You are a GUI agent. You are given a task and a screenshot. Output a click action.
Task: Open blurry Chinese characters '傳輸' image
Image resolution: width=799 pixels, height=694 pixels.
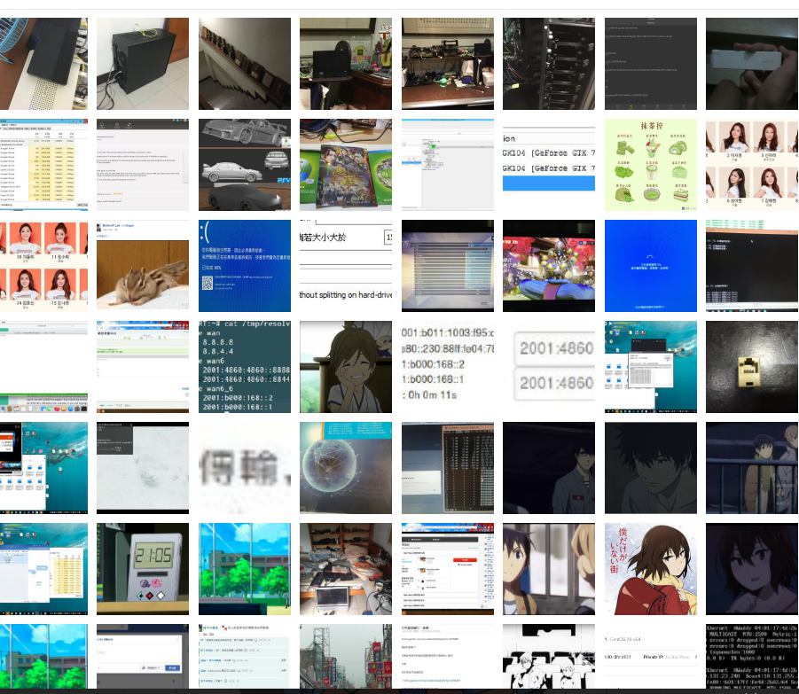[x=245, y=468]
